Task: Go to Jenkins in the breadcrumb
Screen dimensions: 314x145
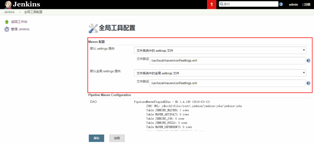Action: tap(9, 12)
